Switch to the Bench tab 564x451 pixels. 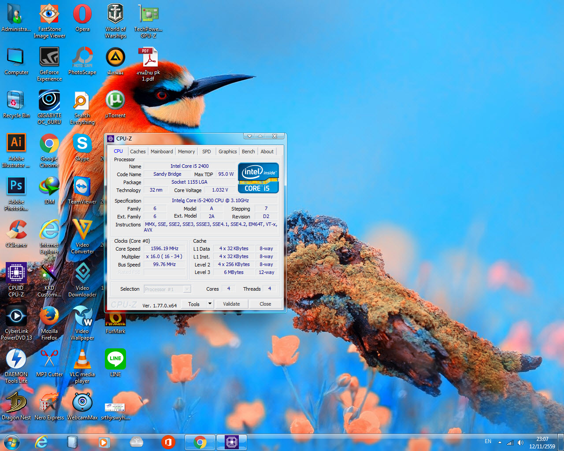coord(249,152)
